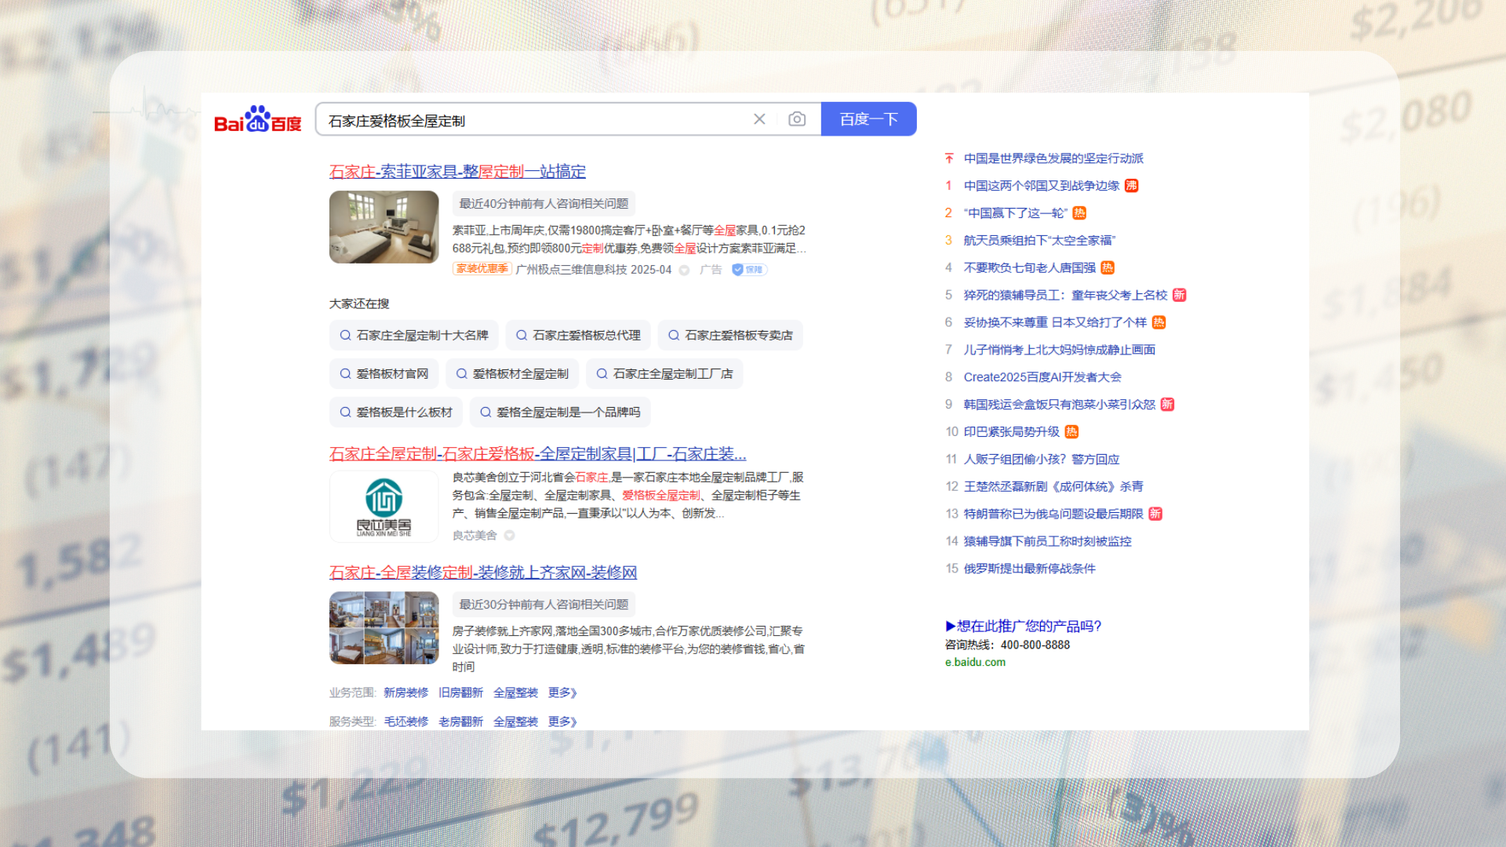Image resolution: width=1506 pixels, height=847 pixels.
Task: Open pinned hot topic 中国是世界绿色发展的坚定行动派
Action: point(1053,158)
